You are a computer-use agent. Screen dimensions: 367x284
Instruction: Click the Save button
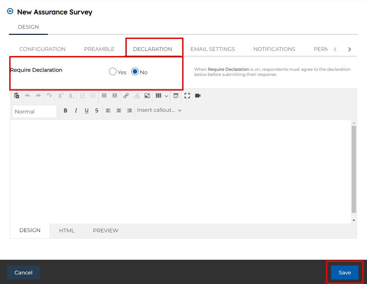pos(344,272)
